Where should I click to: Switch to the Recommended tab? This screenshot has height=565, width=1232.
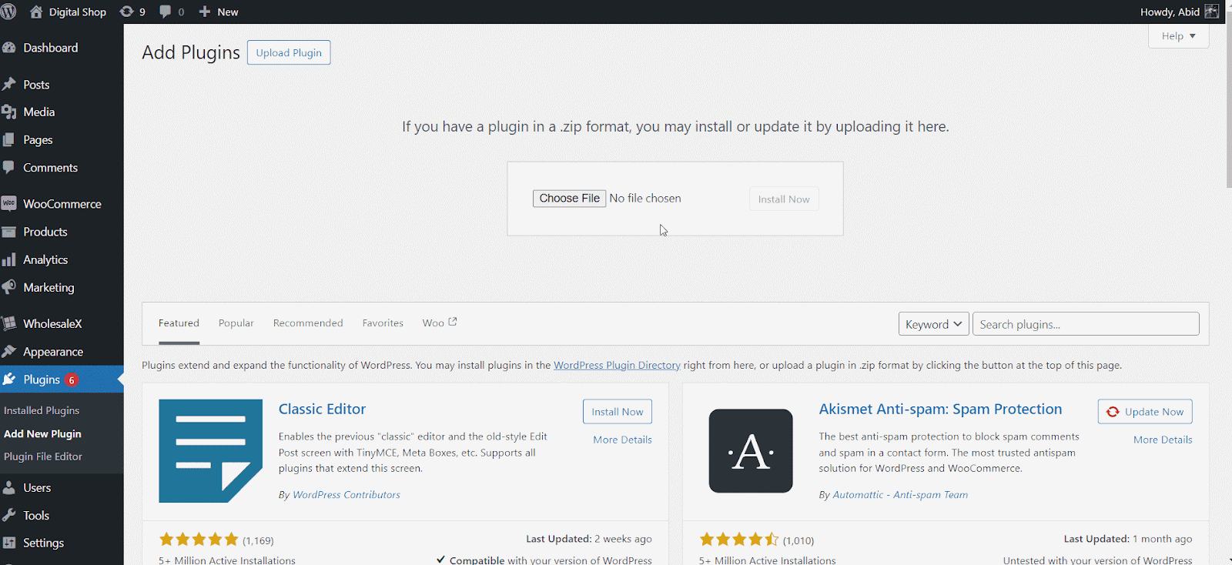(x=308, y=323)
